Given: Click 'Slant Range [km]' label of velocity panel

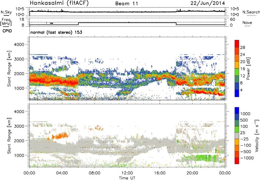Looking at the screenshot, I should (9, 135).
